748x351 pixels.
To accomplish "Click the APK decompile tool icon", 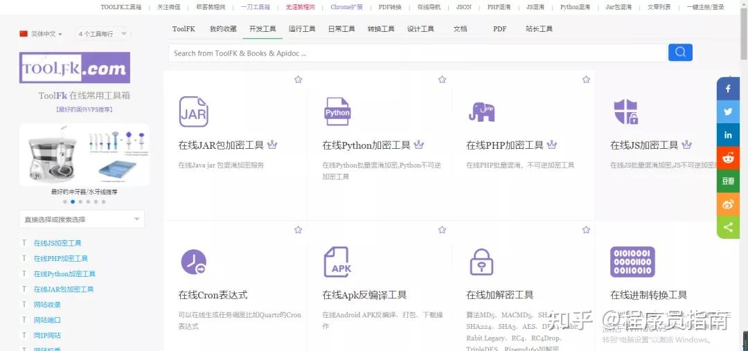I will coord(337,262).
